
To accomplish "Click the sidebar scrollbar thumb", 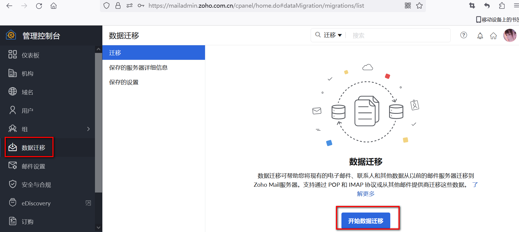I will pyautogui.click(x=99, y=123).
